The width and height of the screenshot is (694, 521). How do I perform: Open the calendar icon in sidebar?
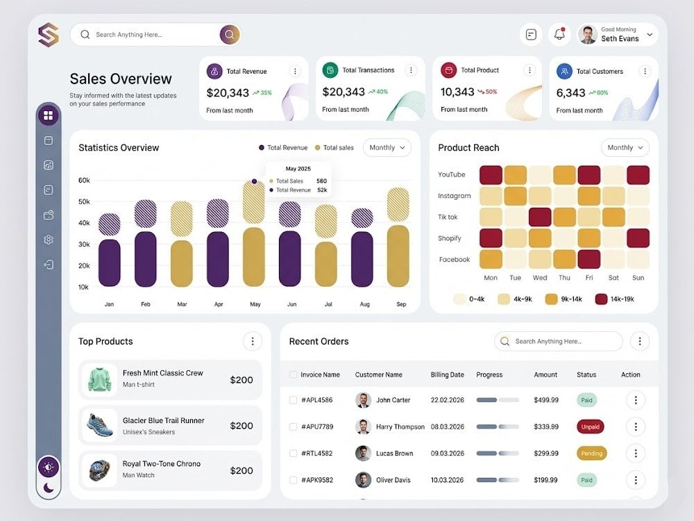tap(49, 140)
